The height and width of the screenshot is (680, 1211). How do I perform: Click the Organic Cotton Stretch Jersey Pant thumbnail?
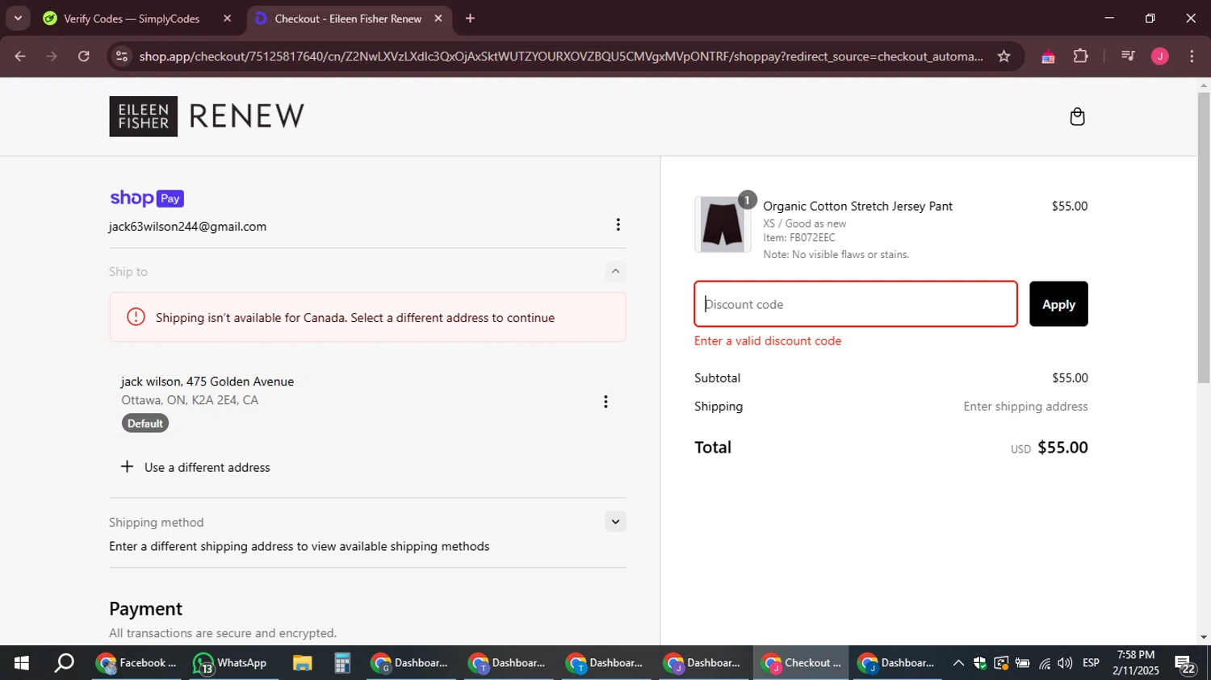pos(722,224)
